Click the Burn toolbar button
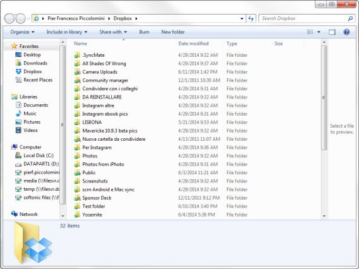Viewport: 359px width, 269px height. click(x=144, y=32)
